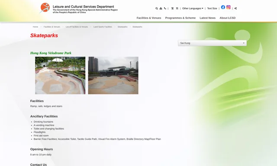This screenshot has height=166, width=277.
Task: Open Latest News menu
Action: [208, 18]
